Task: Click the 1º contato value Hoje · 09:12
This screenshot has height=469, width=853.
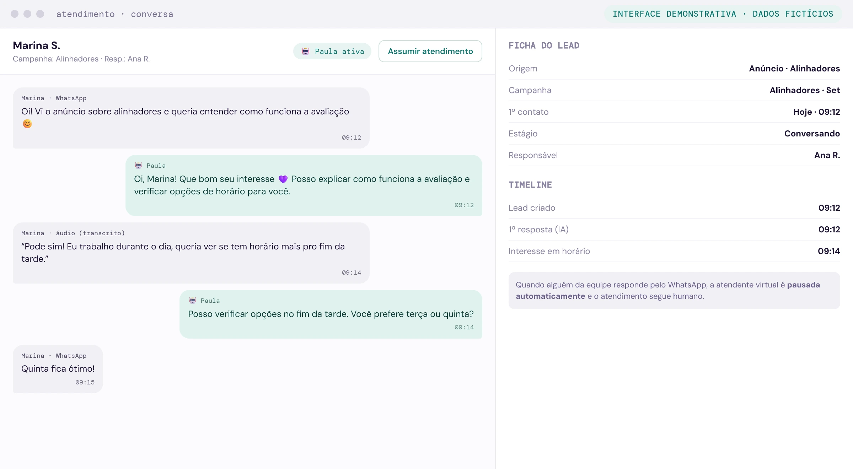Action: (x=816, y=112)
